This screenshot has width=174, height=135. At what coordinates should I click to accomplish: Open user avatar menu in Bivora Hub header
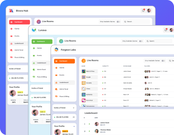pyautogui.click(x=149, y=10)
